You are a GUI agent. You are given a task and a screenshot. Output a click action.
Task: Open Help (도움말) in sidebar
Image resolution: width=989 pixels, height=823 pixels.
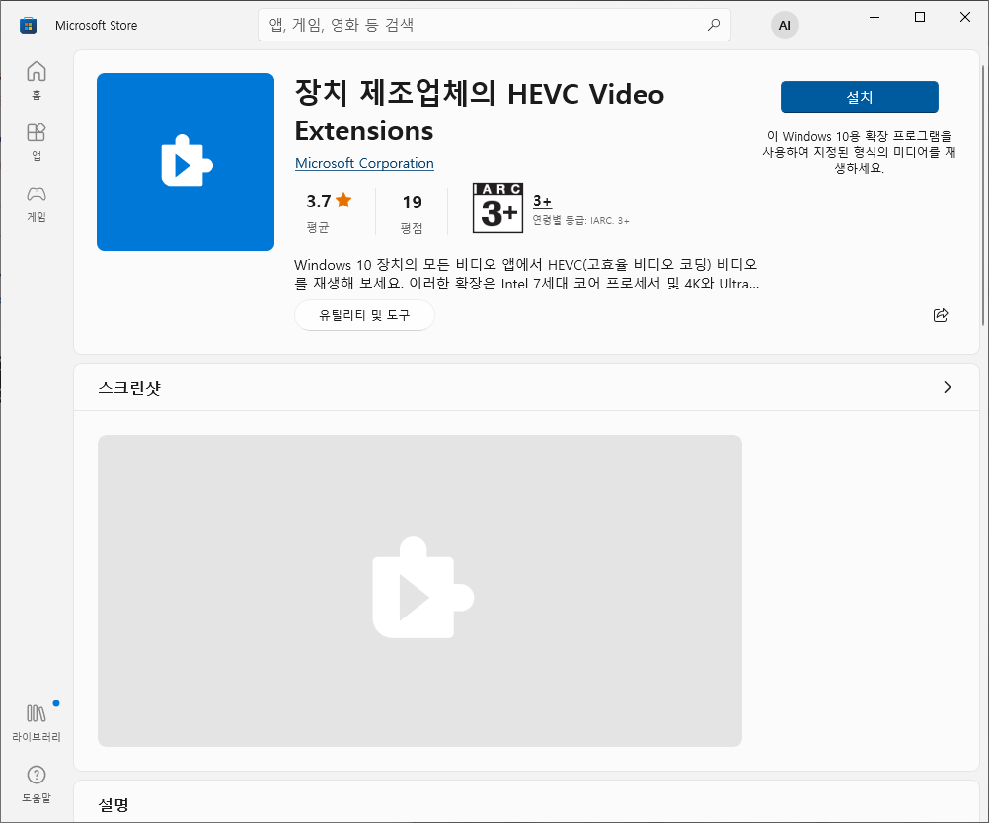[36, 784]
